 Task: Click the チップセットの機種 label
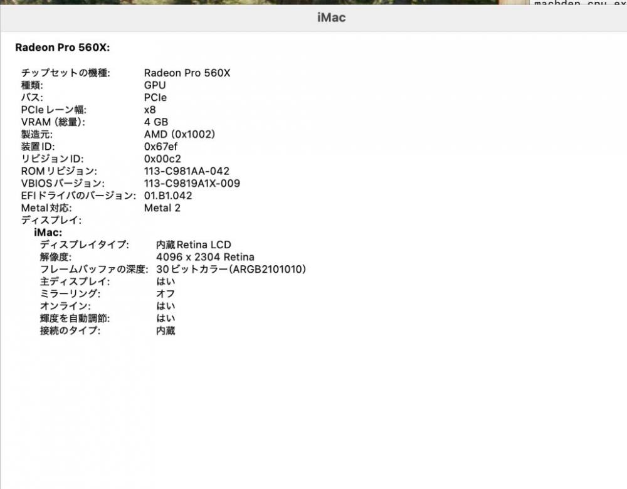66,73
